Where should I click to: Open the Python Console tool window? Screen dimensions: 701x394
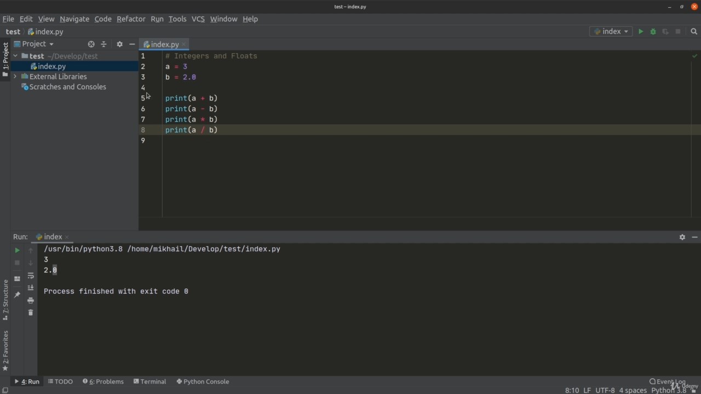[203, 381]
